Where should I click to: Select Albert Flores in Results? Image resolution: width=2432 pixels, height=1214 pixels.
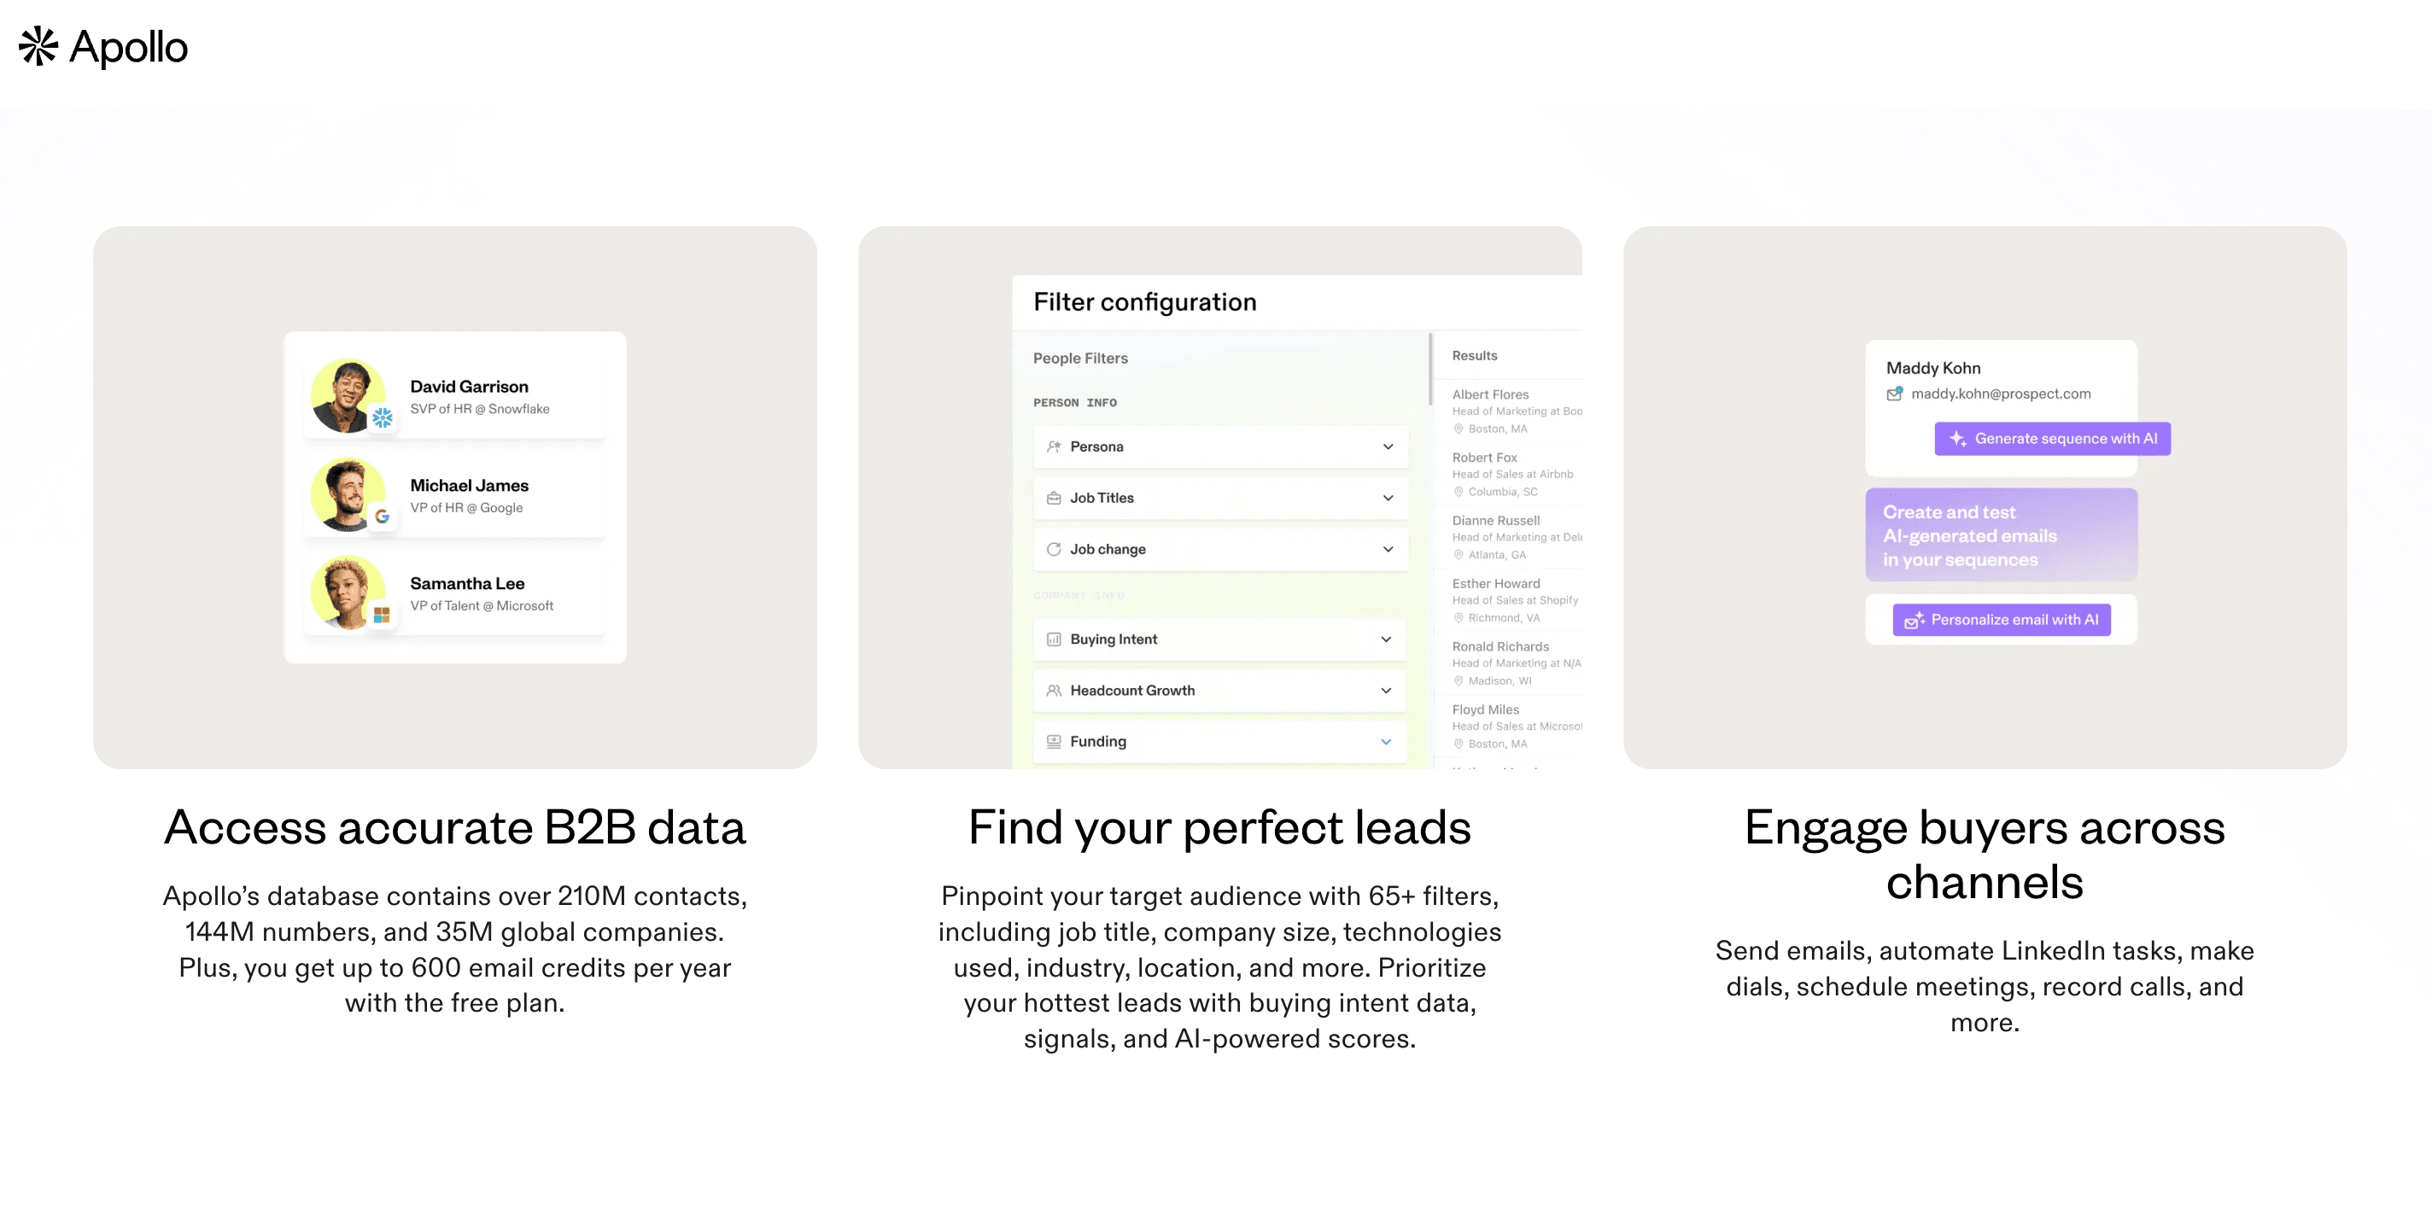pos(1517,411)
